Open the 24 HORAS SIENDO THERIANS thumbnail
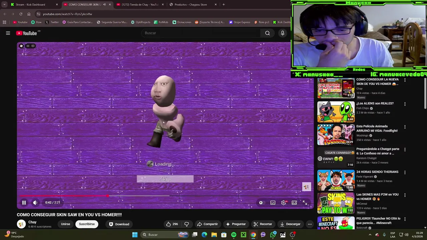Image resolution: width=427 pixels, height=240 pixels. coord(336,180)
